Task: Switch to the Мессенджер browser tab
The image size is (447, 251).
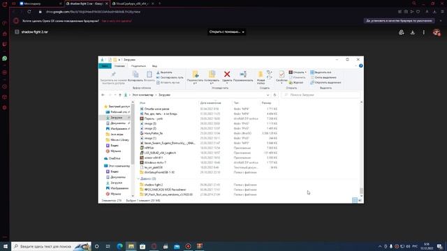Action: (41, 3)
